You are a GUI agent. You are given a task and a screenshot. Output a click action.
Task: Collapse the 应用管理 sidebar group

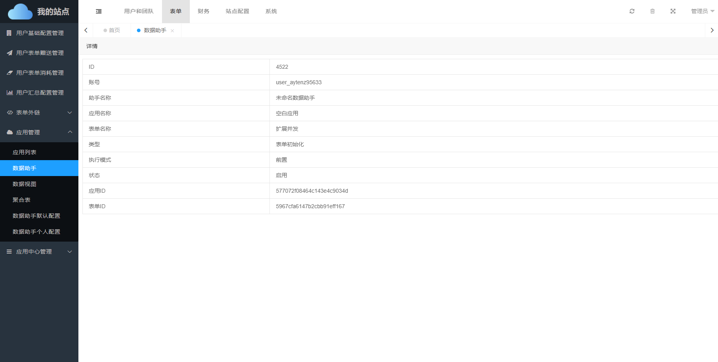(x=39, y=132)
